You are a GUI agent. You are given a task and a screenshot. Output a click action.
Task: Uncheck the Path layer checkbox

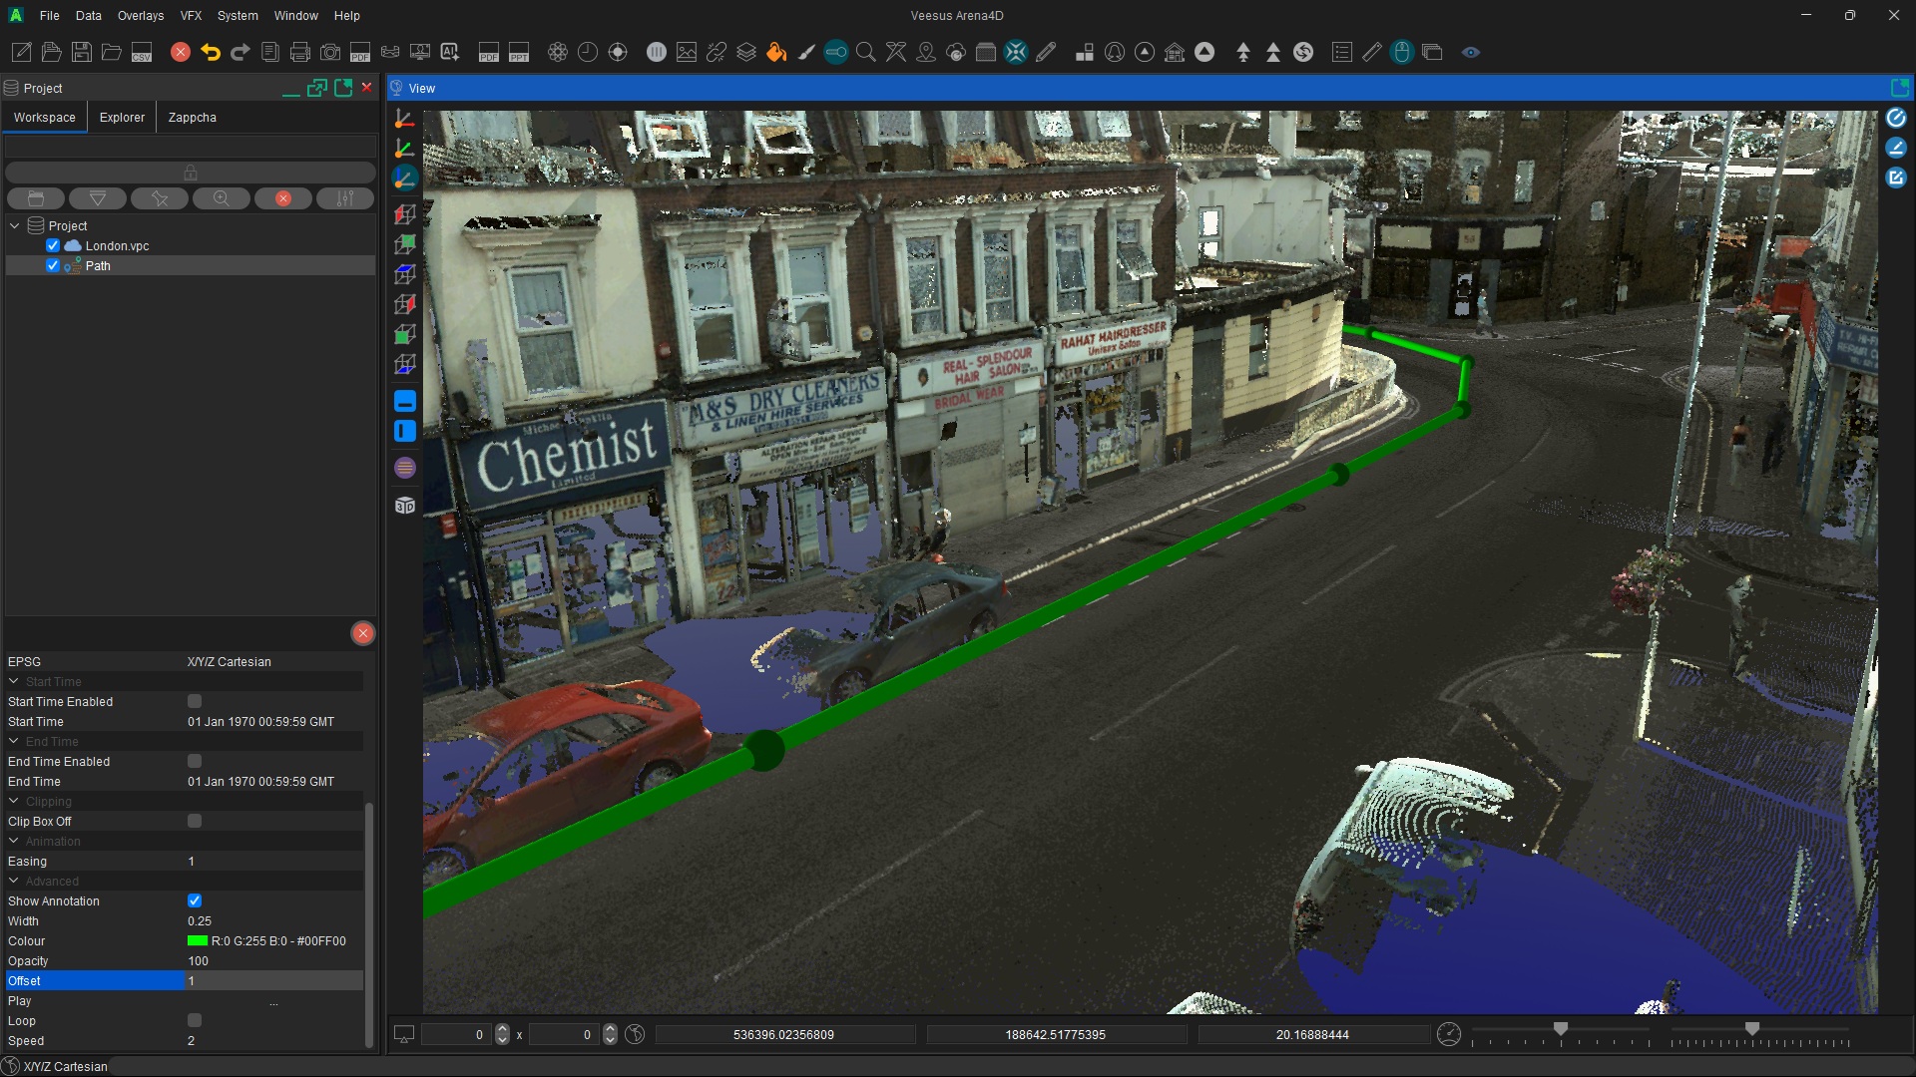[53, 265]
